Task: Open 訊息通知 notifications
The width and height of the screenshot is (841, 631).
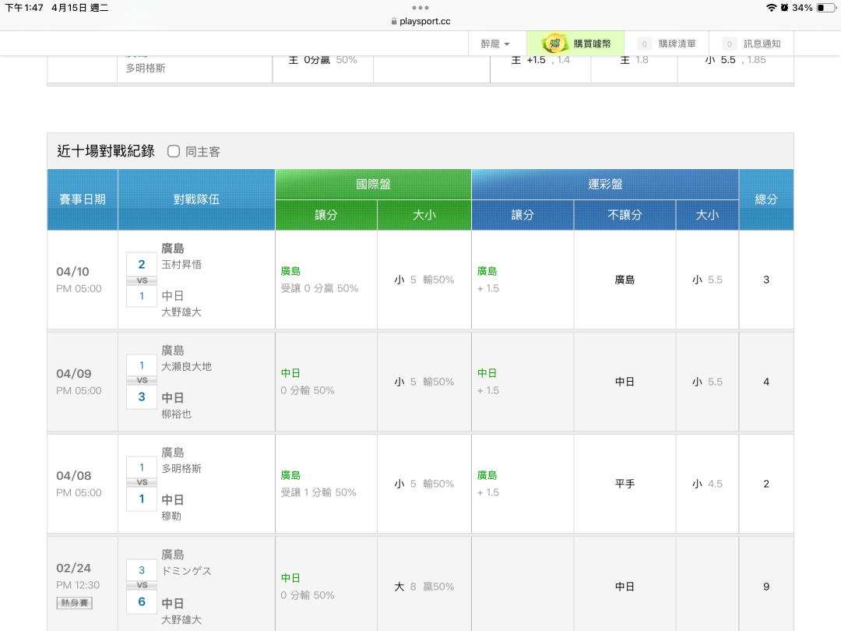Action: point(751,44)
